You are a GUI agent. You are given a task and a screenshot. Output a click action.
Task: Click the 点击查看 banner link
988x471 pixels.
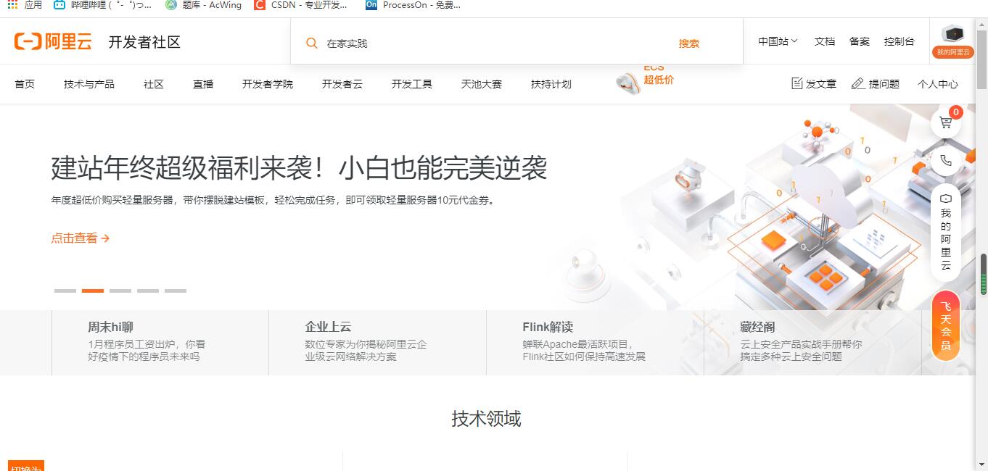pyautogui.click(x=81, y=238)
